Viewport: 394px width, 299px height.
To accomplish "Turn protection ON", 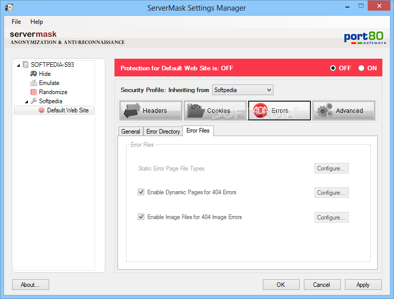I will tap(361, 68).
